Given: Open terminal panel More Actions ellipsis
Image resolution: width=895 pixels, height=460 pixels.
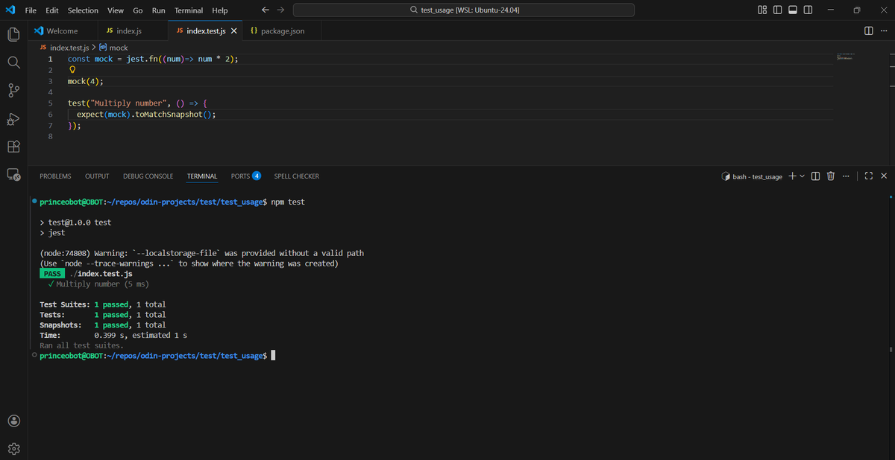Looking at the screenshot, I should (846, 176).
